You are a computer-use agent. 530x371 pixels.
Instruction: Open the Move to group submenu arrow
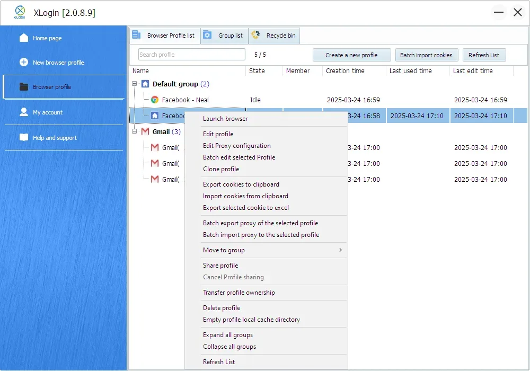point(340,250)
